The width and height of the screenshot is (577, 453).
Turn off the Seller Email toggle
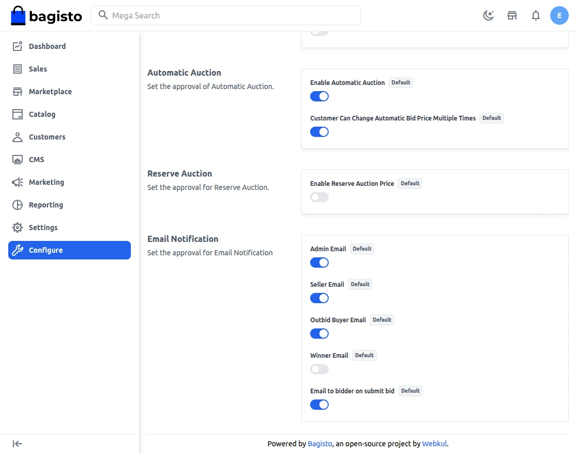tap(319, 298)
